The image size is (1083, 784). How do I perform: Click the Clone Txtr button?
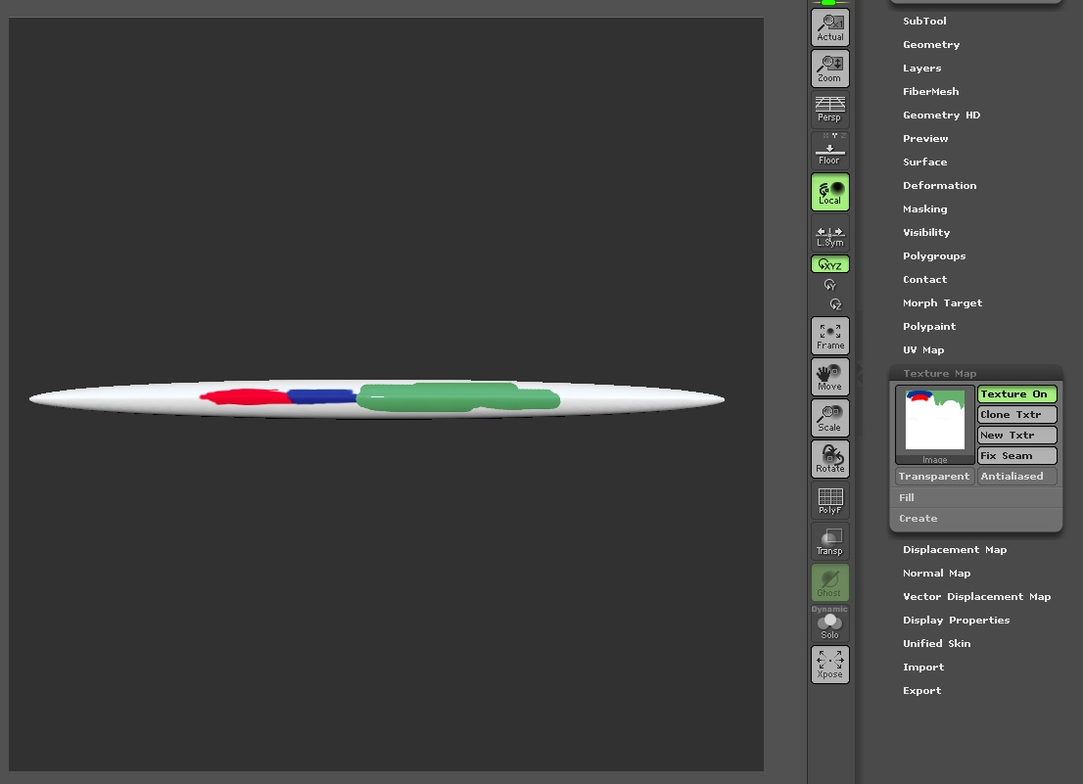click(1016, 415)
